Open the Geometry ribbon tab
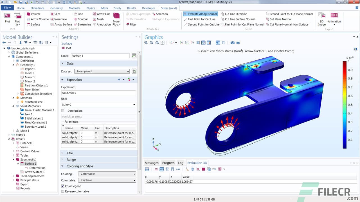This screenshot has width=360, height=202. [57, 8]
